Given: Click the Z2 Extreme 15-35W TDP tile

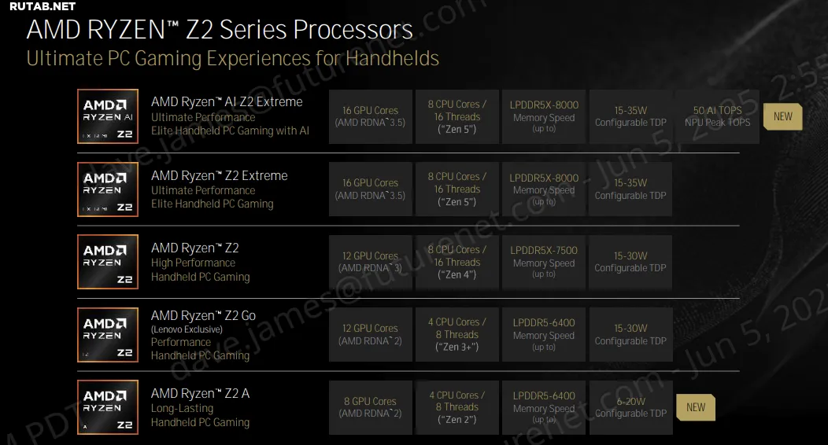Looking at the screenshot, I should pyautogui.click(x=630, y=189).
